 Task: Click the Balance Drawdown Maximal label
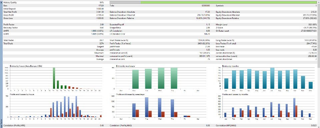pyautogui.click(x=122, y=15)
